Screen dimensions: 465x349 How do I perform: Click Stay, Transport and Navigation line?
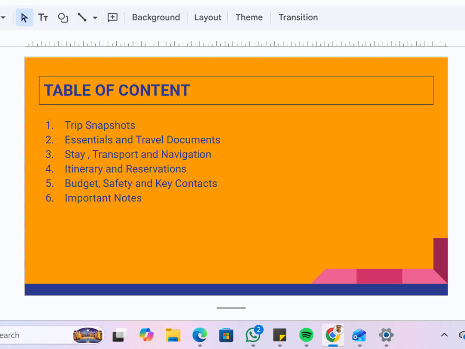pyautogui.click(x=138, y=154)
